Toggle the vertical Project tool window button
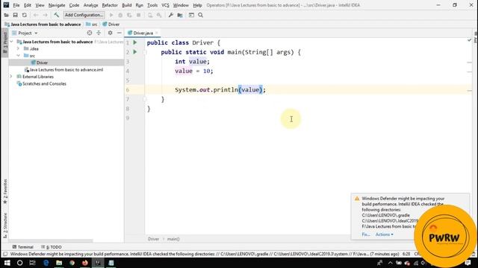The height and width of the screenshot is (268, 478). pos(5,43)
